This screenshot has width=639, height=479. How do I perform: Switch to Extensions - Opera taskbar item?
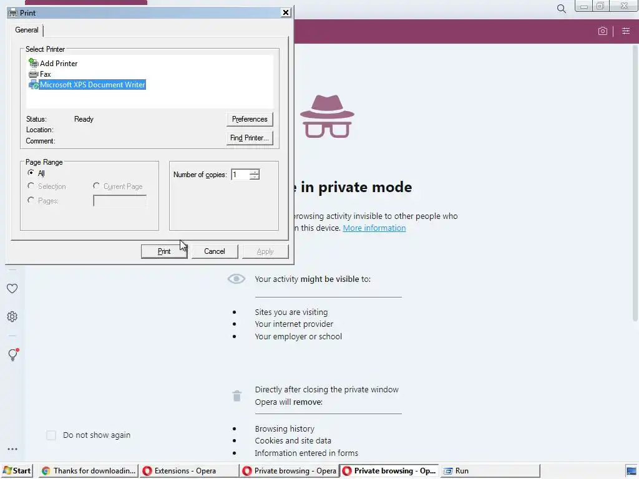tap(189, 471)
